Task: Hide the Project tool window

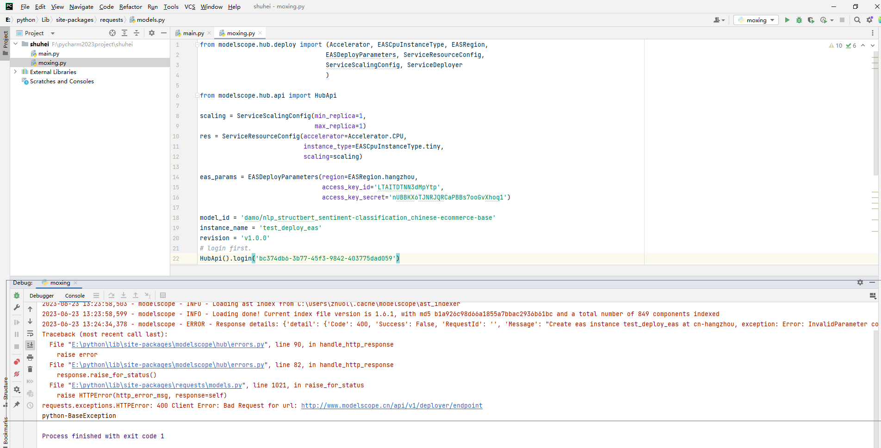Action: click(x=164, y=33)
